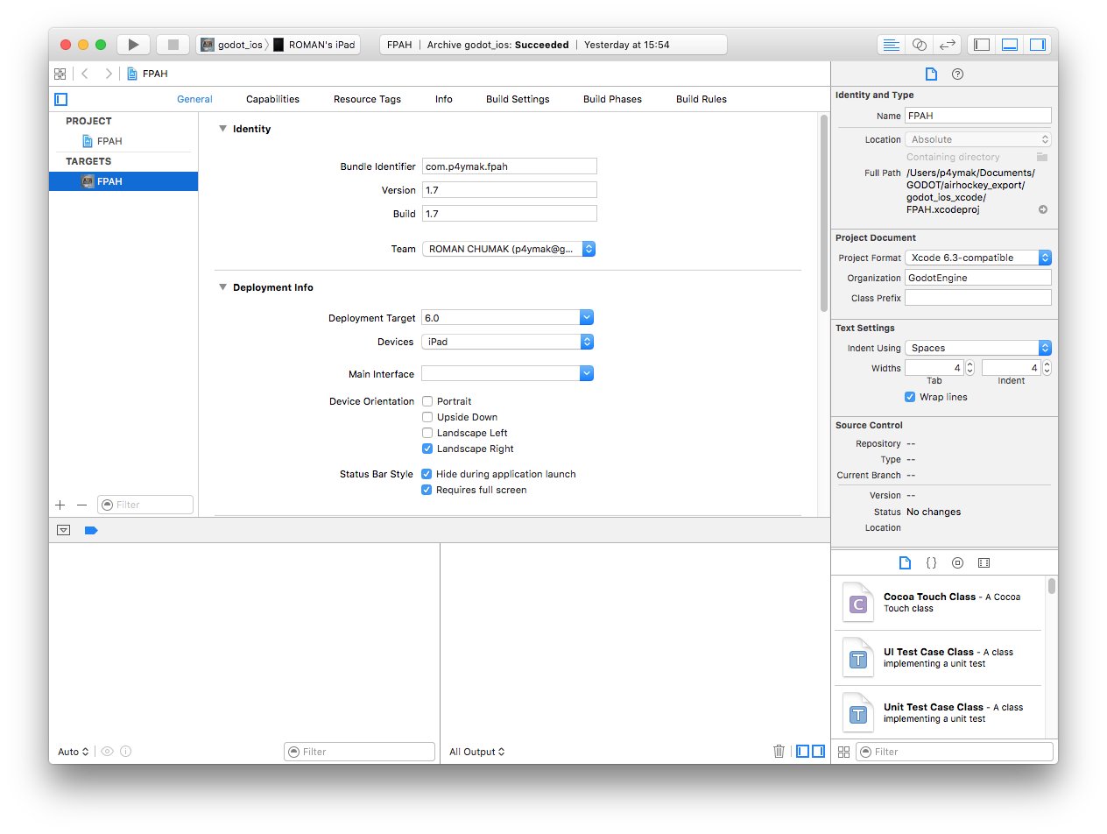Show the File inspector
Viewport: 1107px width, 834px height.
(x=931, y=74)
